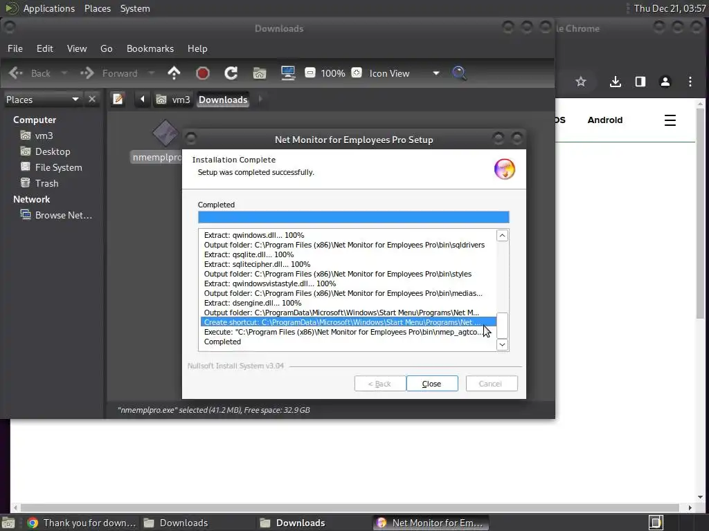This screenshot has width=709, height=531.
Task: Select the 'Create shortcut' log line
Action: 348,322
